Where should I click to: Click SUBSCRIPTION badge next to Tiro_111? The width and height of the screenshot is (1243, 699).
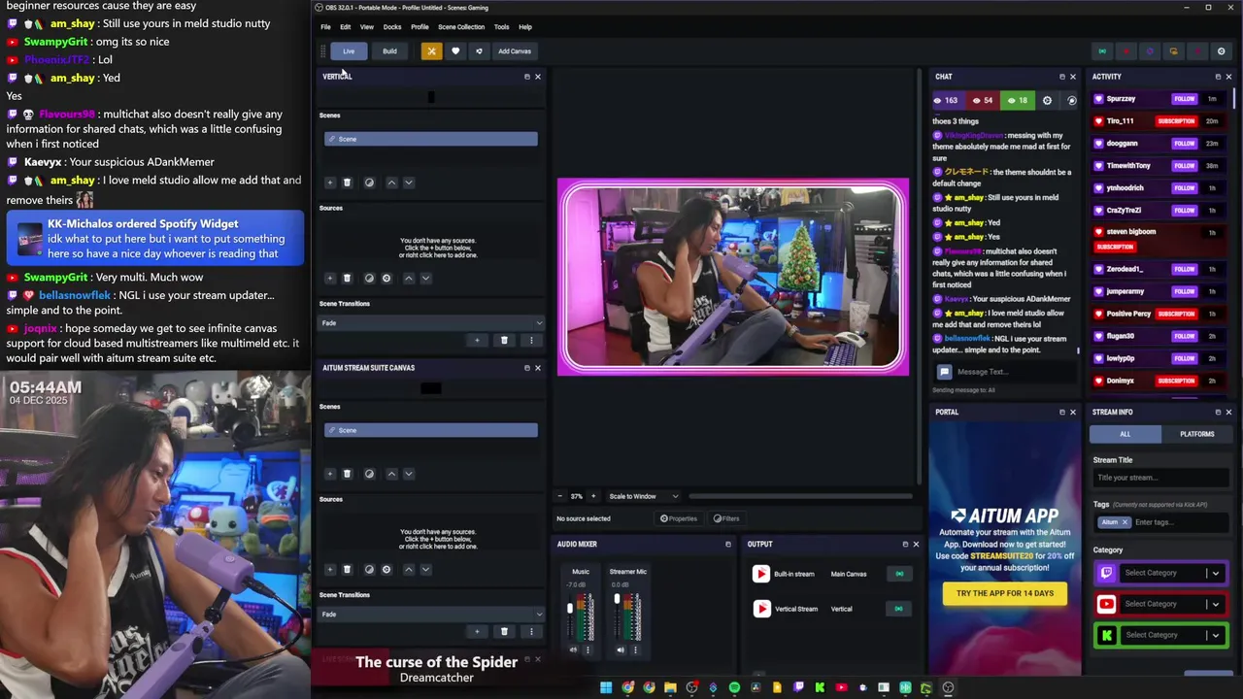click(x=1176, y=121)
